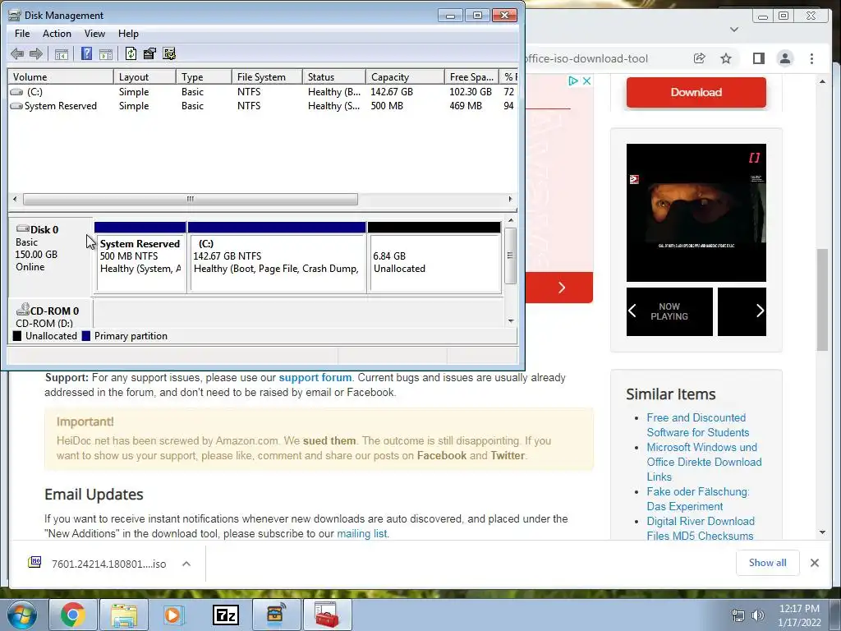Image resolution: width=841 pixels, height=631 pixels.
Task: Select the (C:) volume row in list
Action: coord(263,92)
